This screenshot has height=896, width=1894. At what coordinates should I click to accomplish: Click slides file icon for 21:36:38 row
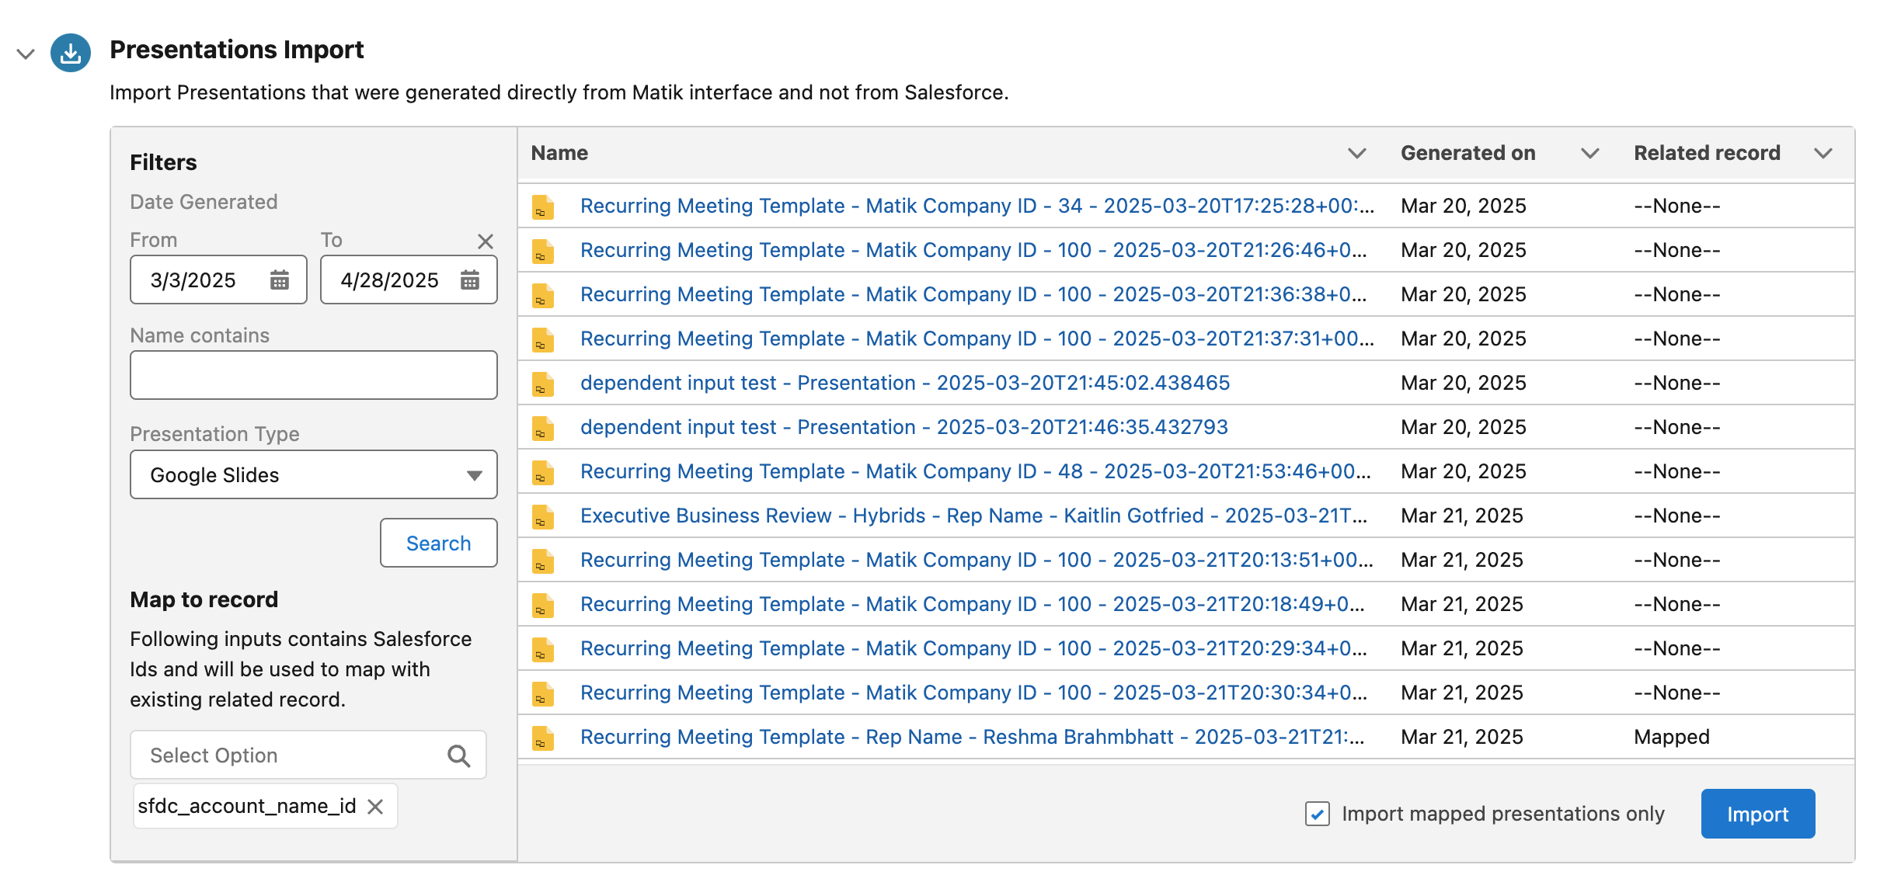[543, 295]
